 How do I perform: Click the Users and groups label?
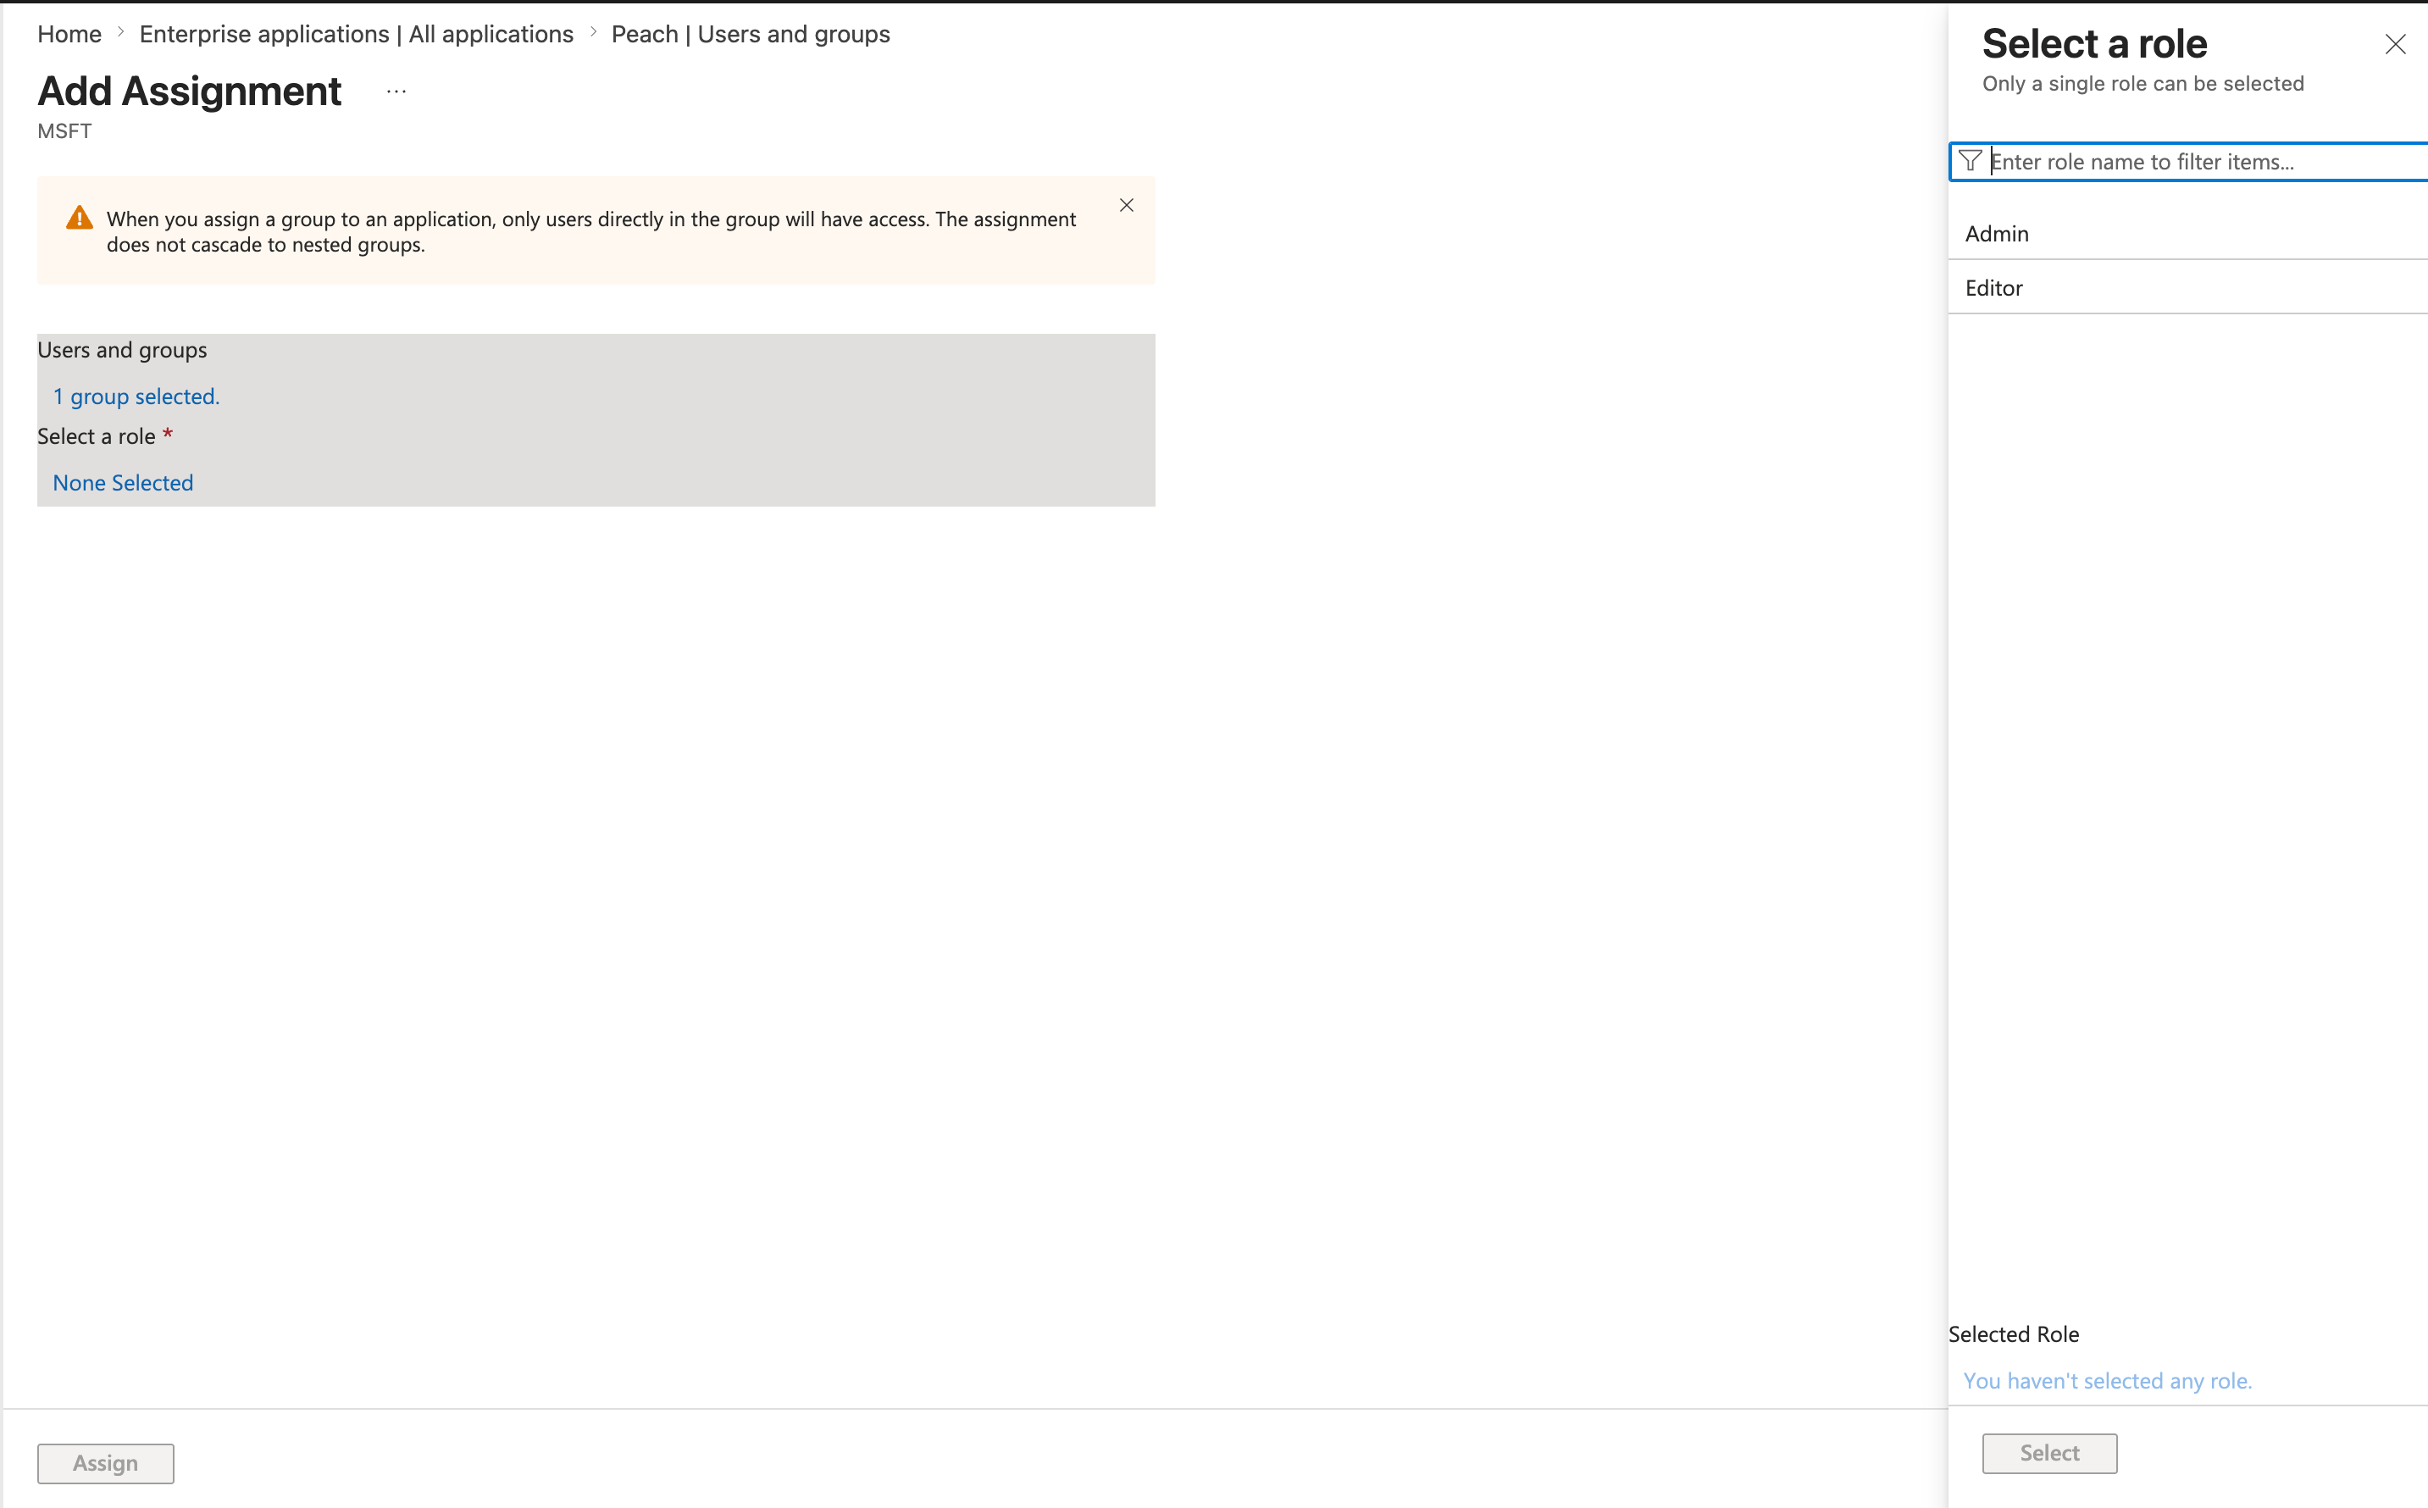coord(123,350)
